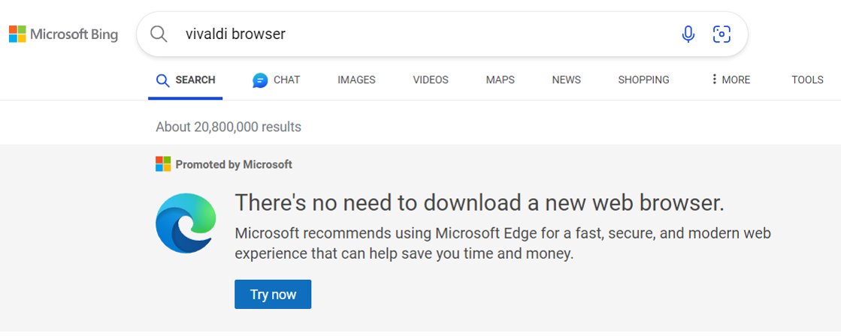Image resolution: width=841 pixels, height=336 pixels.
Task: Click the headline about no need to download
Action: [479, 202]
